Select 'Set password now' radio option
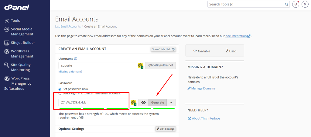This screenshot has width=311, height=137. pyautogui.click(x=60, y=89)
